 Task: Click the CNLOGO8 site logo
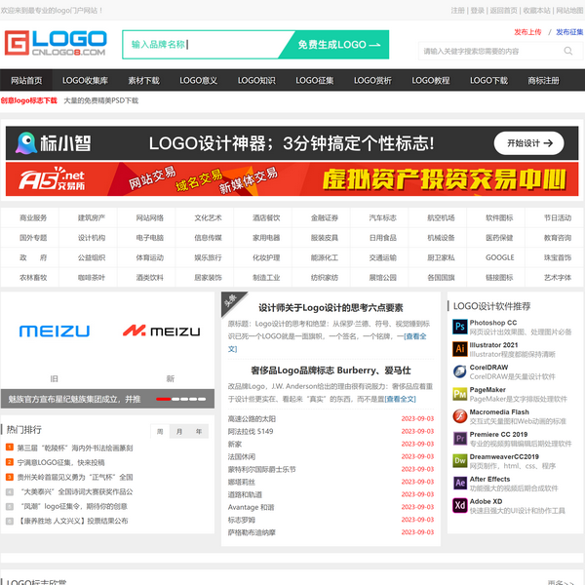56,44
